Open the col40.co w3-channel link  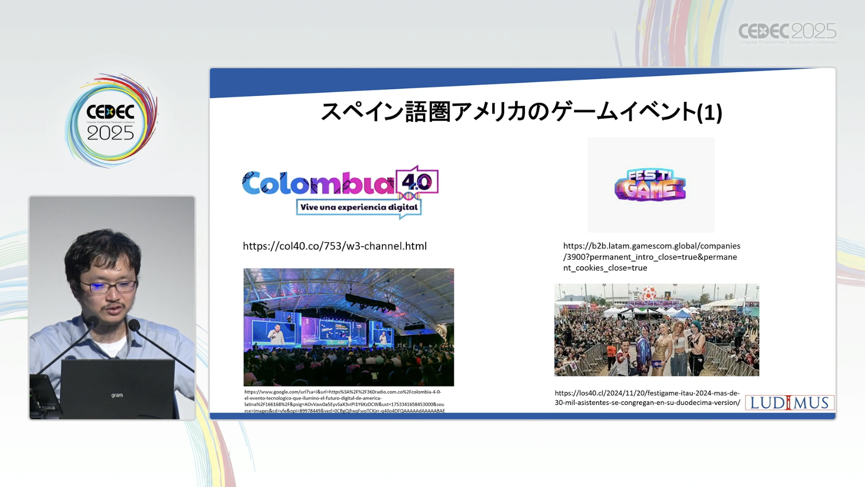click(x=334, y=246)
